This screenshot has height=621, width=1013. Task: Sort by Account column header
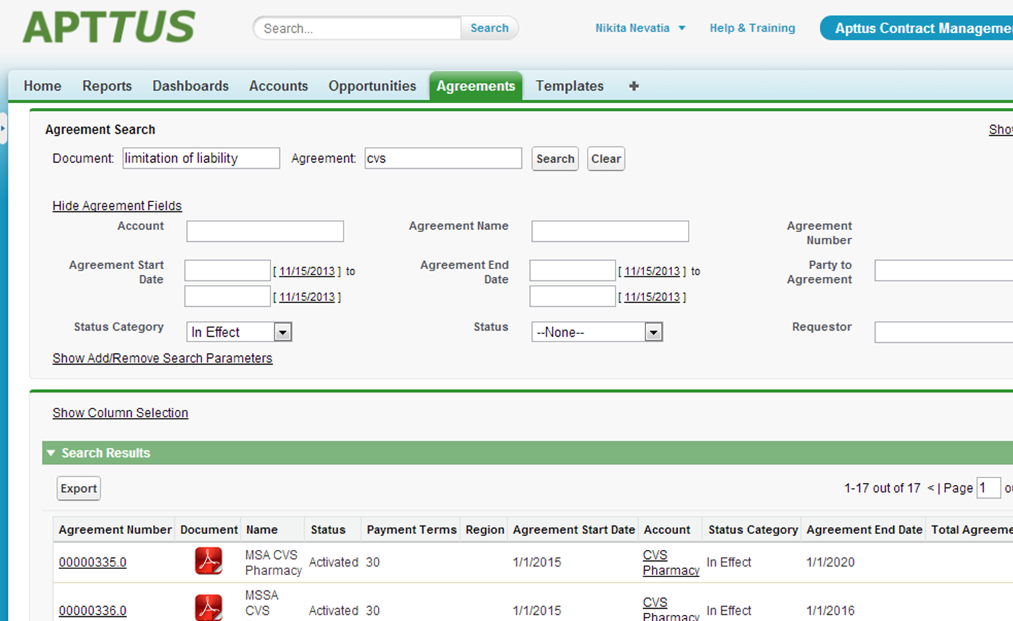click(667, 529)
